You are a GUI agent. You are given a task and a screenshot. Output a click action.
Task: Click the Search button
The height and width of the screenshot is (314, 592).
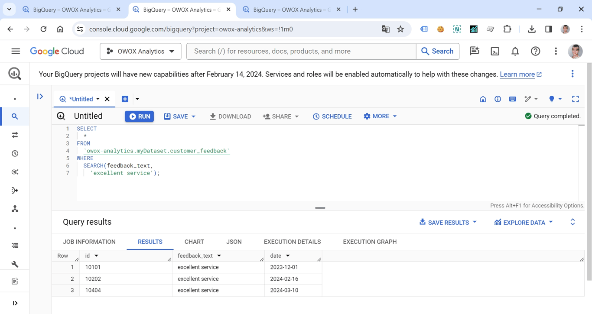[x=437, y=51]
